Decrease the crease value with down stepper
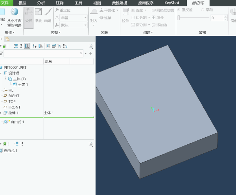Viewport: 236px width, 195px height. click(x=226, y=19)
